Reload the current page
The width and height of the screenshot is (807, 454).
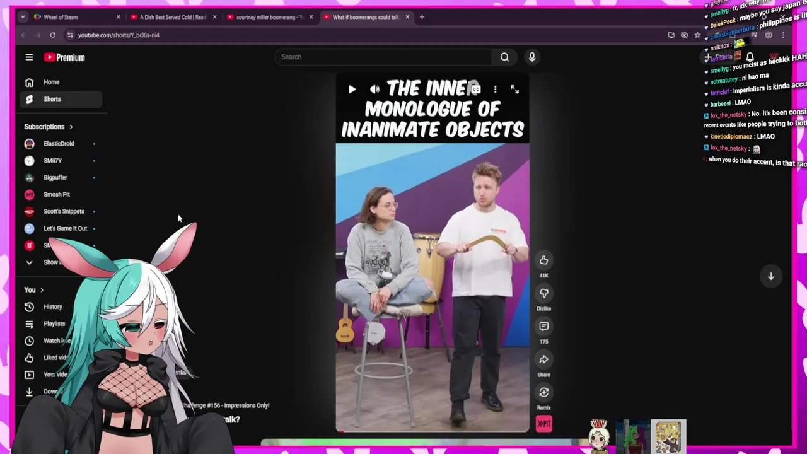pos(53,35)
